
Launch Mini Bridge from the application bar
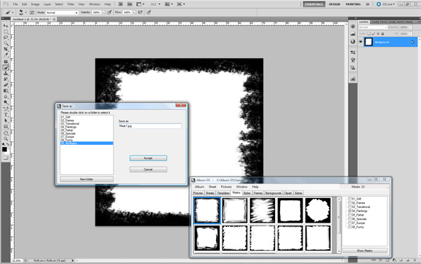click(x=129, y=4)
